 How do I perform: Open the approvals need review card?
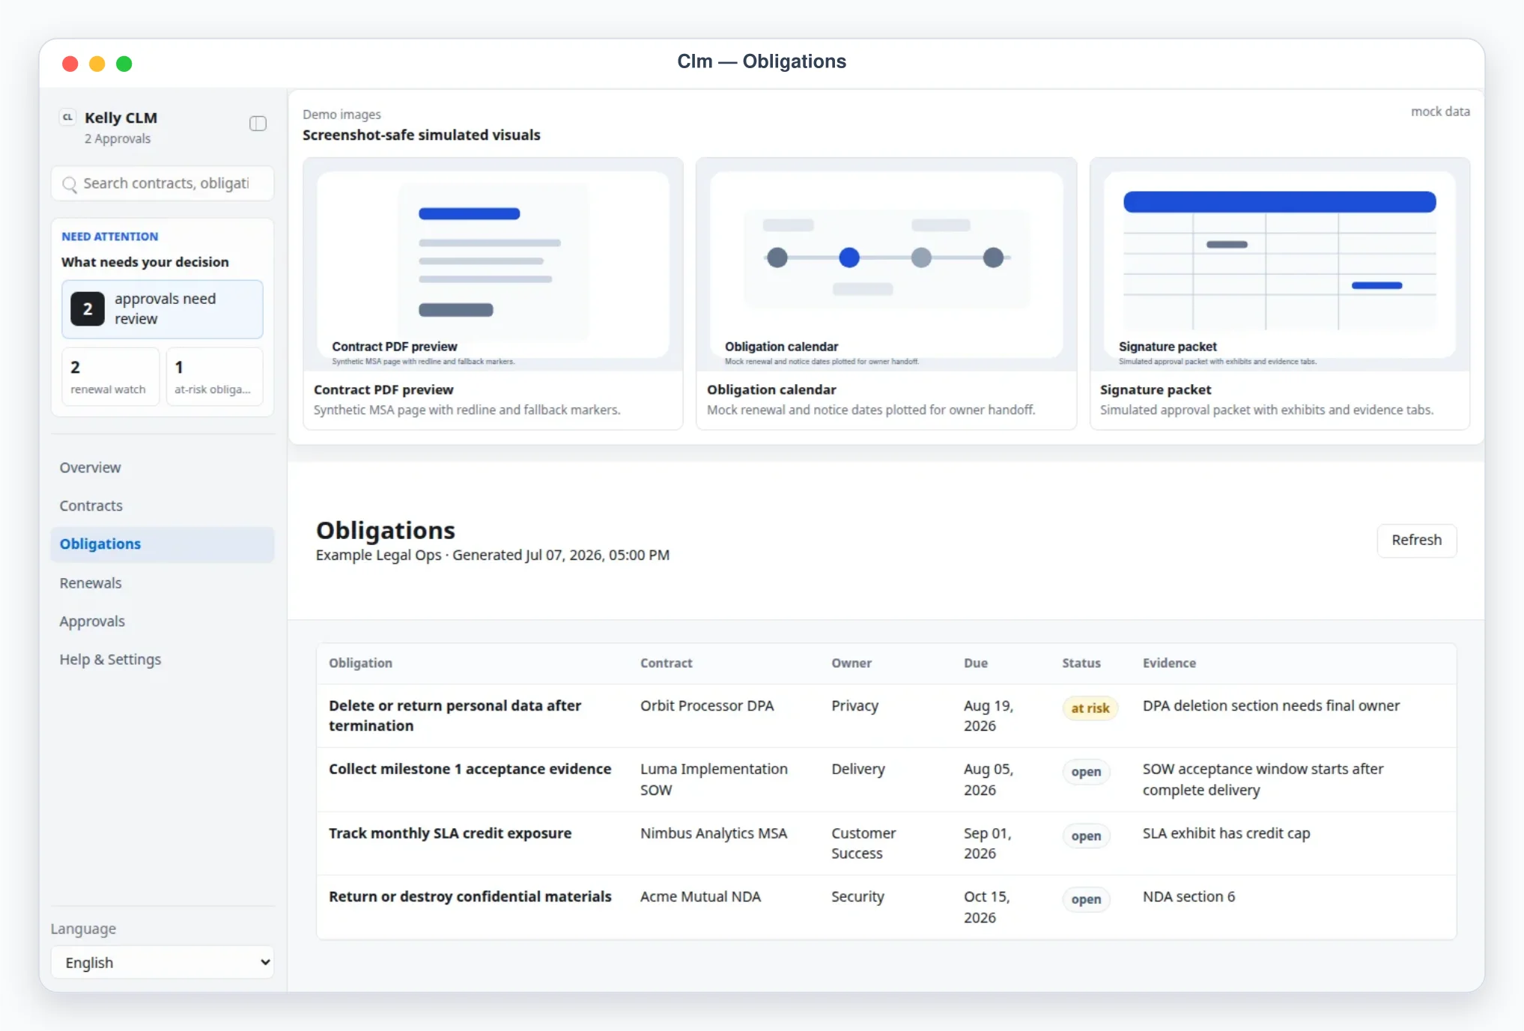click(163, 309)
